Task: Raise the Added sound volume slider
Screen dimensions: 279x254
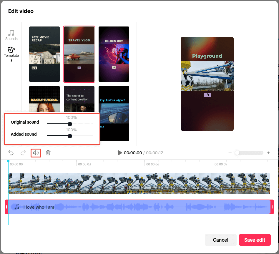Action: point(70,136)
